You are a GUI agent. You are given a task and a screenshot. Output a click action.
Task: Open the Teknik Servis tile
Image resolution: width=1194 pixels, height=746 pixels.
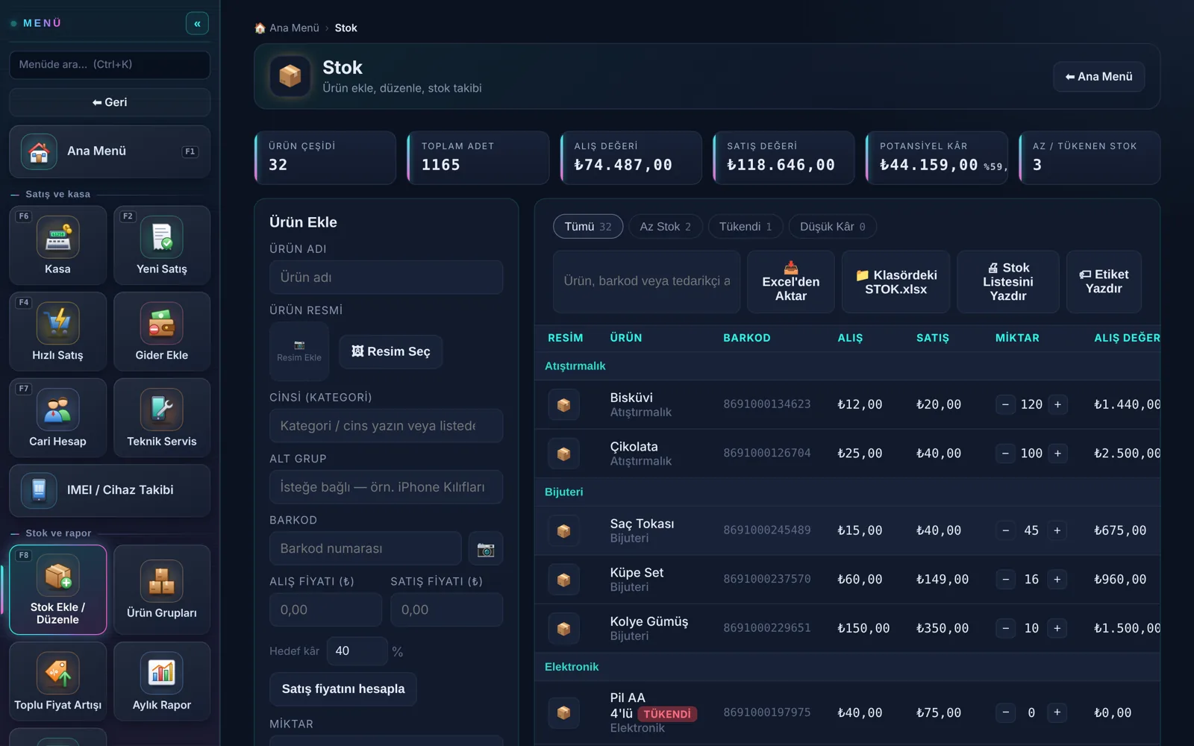(x=162, y=418)
